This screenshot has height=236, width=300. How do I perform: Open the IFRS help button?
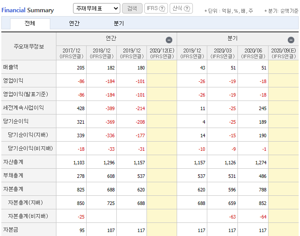tap(156, 8)
